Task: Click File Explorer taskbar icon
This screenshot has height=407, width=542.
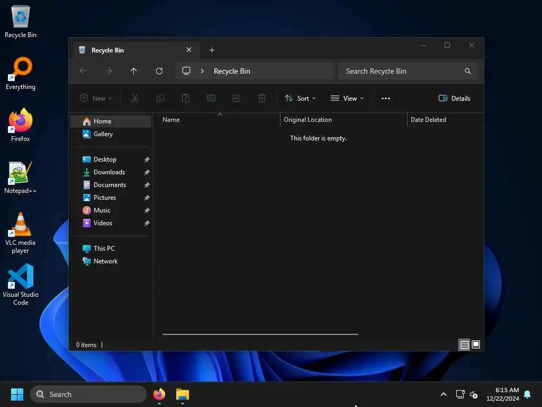Action: click(183, 394)
